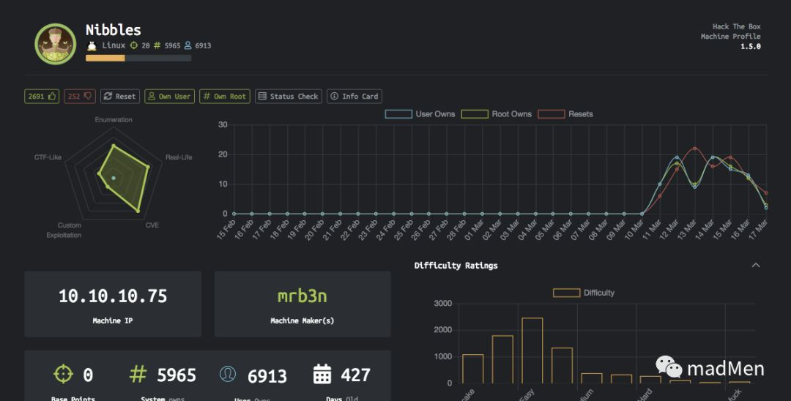Click the person icon in Own User

pos(152,96)
